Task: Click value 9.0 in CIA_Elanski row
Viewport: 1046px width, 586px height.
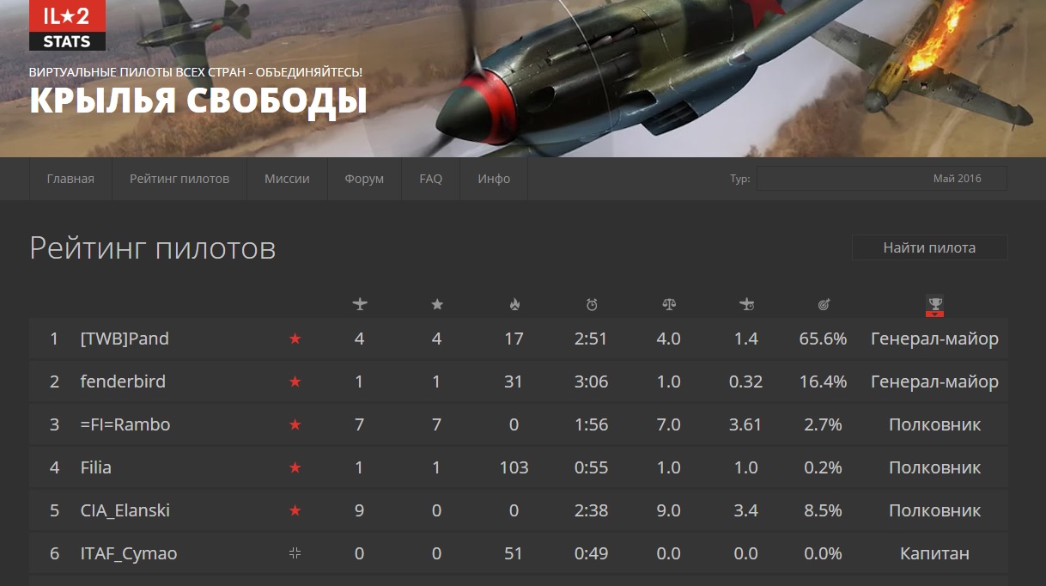Action: [x=668, y=510]
